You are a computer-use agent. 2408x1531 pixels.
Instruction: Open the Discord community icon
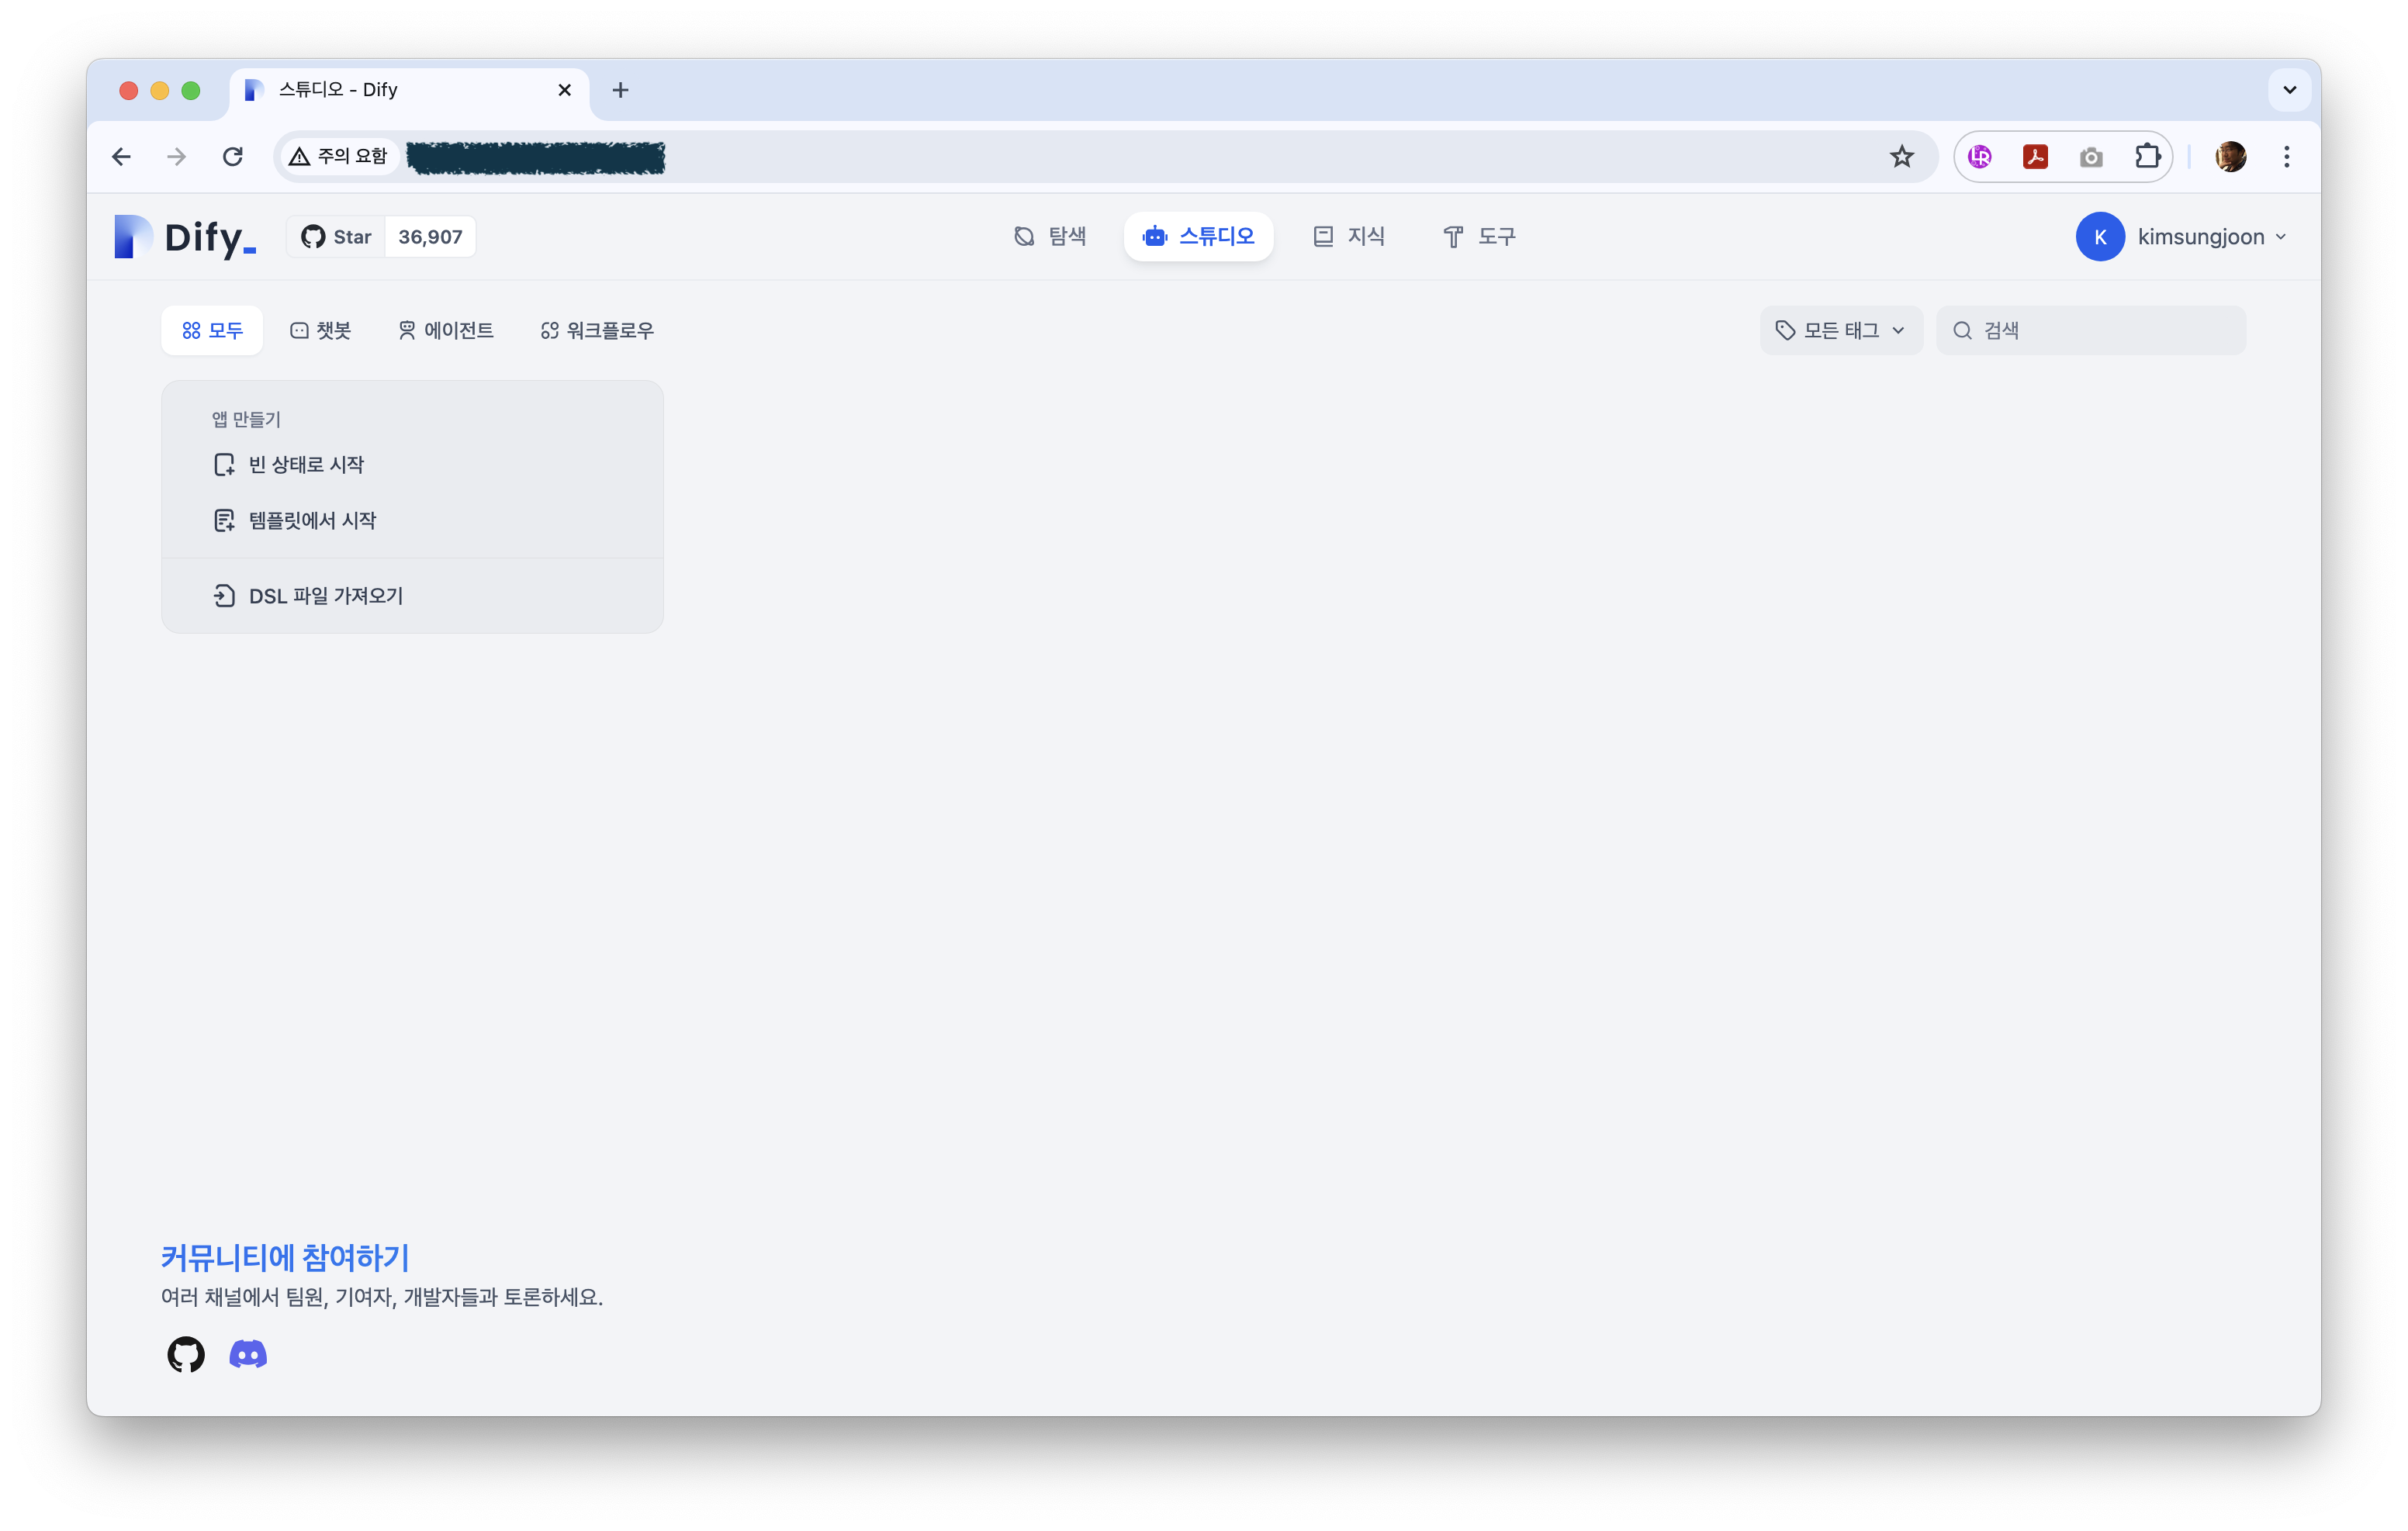[248, 1354]
